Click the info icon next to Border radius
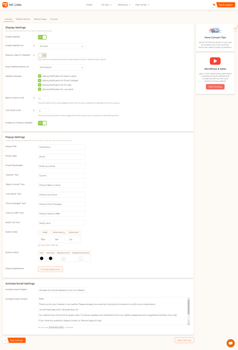This screenshot has width=238, height=350. coord(64,233)
